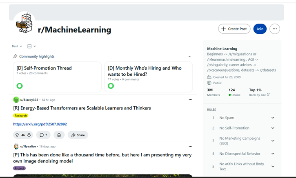This screenshot has width=296, height=178.
Task: Open the Energy-Based Transformers post title
Action: (82, 108)
